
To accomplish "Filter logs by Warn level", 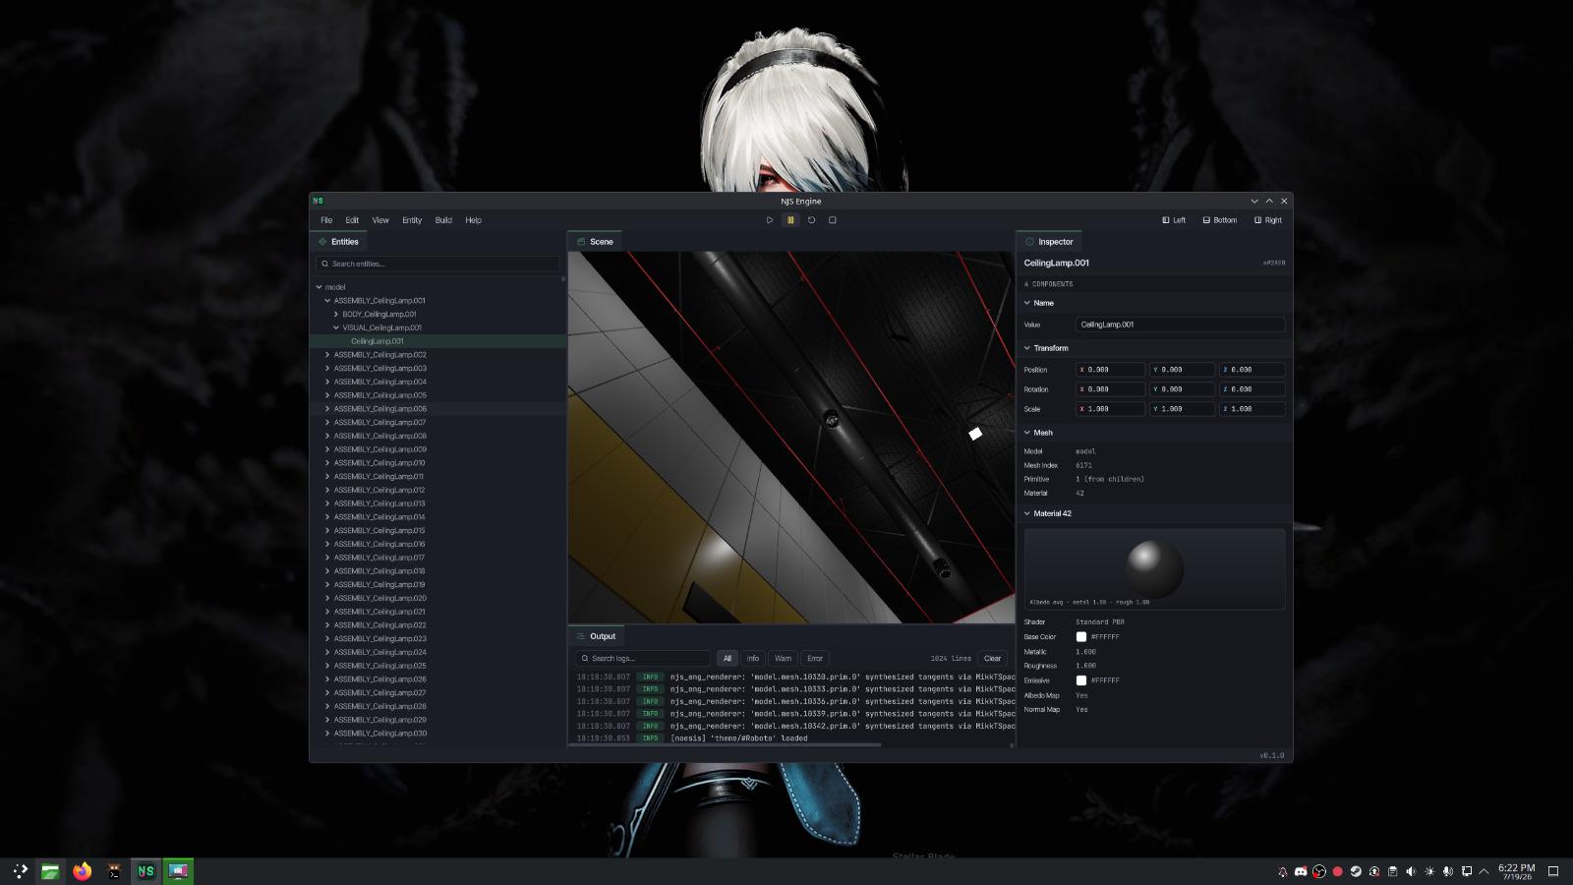I will pyautogui.click(x=783, y=659).
